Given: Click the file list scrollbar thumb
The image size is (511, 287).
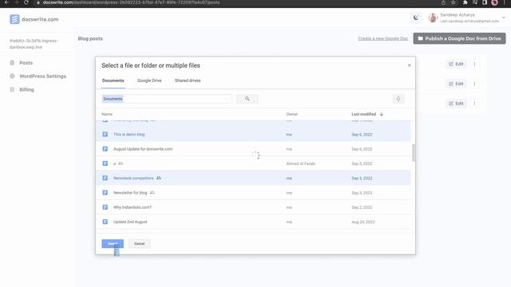Looking at the screenshot, I should (x=414, y=152).
